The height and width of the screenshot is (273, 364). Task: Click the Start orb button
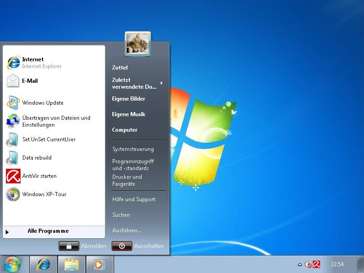coord(12,264)
